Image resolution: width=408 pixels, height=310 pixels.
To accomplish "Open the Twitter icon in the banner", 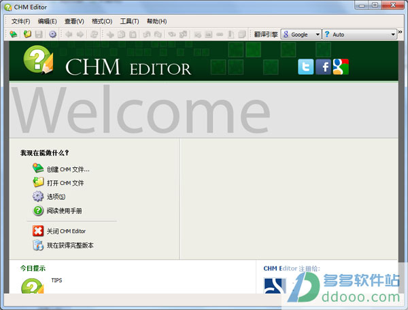I will (306, 67).
